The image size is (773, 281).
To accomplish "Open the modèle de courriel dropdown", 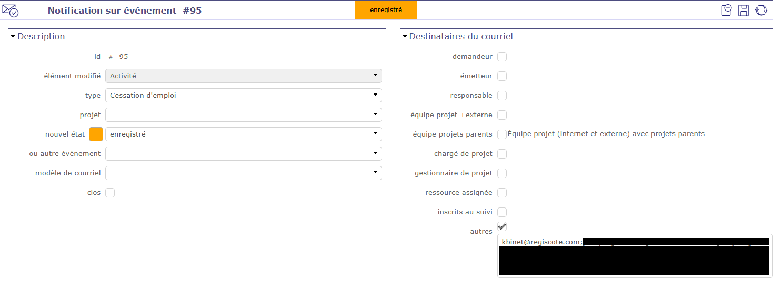I will [x=375, y=173].
